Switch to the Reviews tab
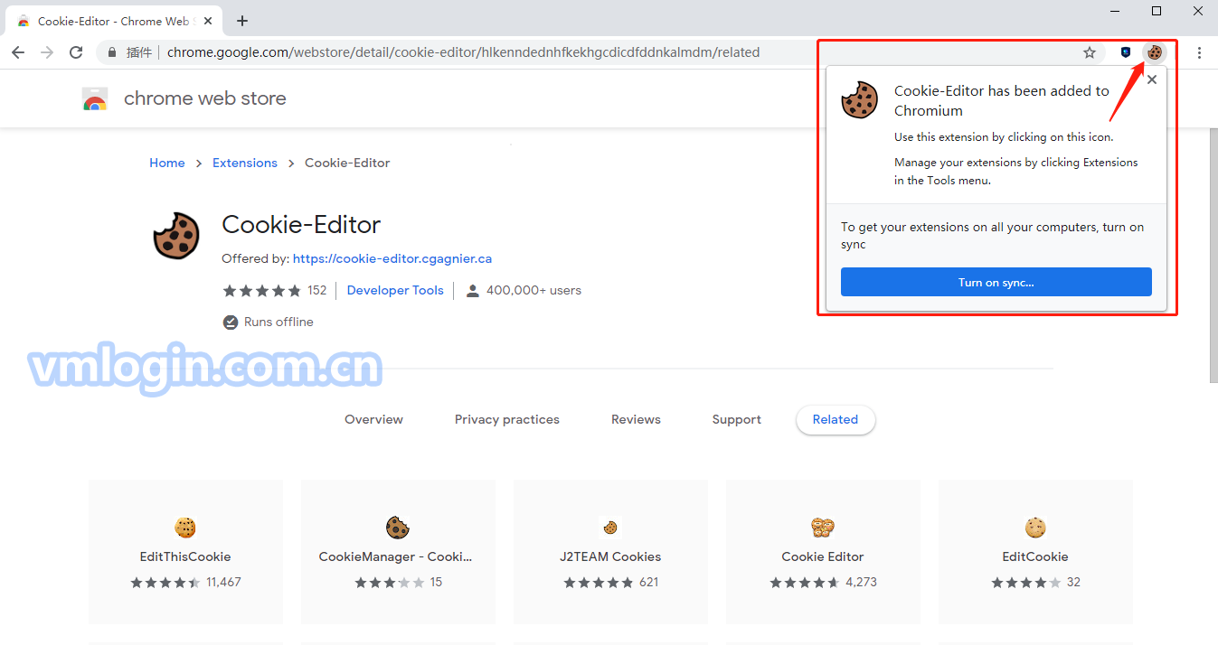Viewport: 1218px width, 645px height. (636, 419)
